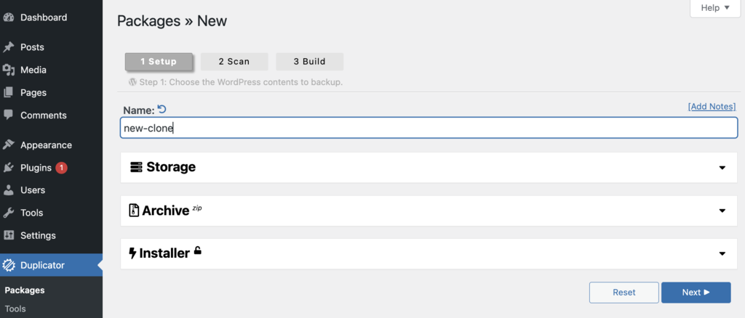Click the Storage server icon

(x=137, y=167)
